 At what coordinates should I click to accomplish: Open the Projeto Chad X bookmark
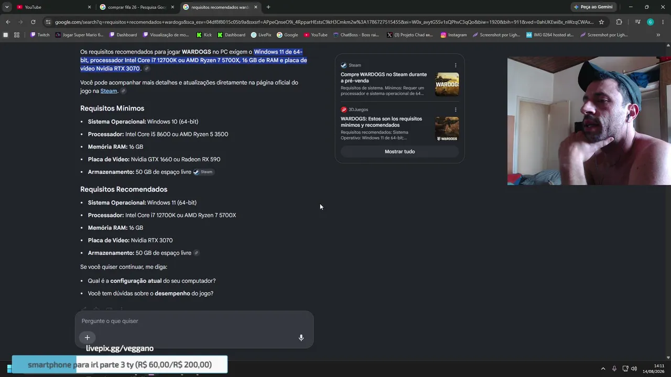click(x=410, y=35)
